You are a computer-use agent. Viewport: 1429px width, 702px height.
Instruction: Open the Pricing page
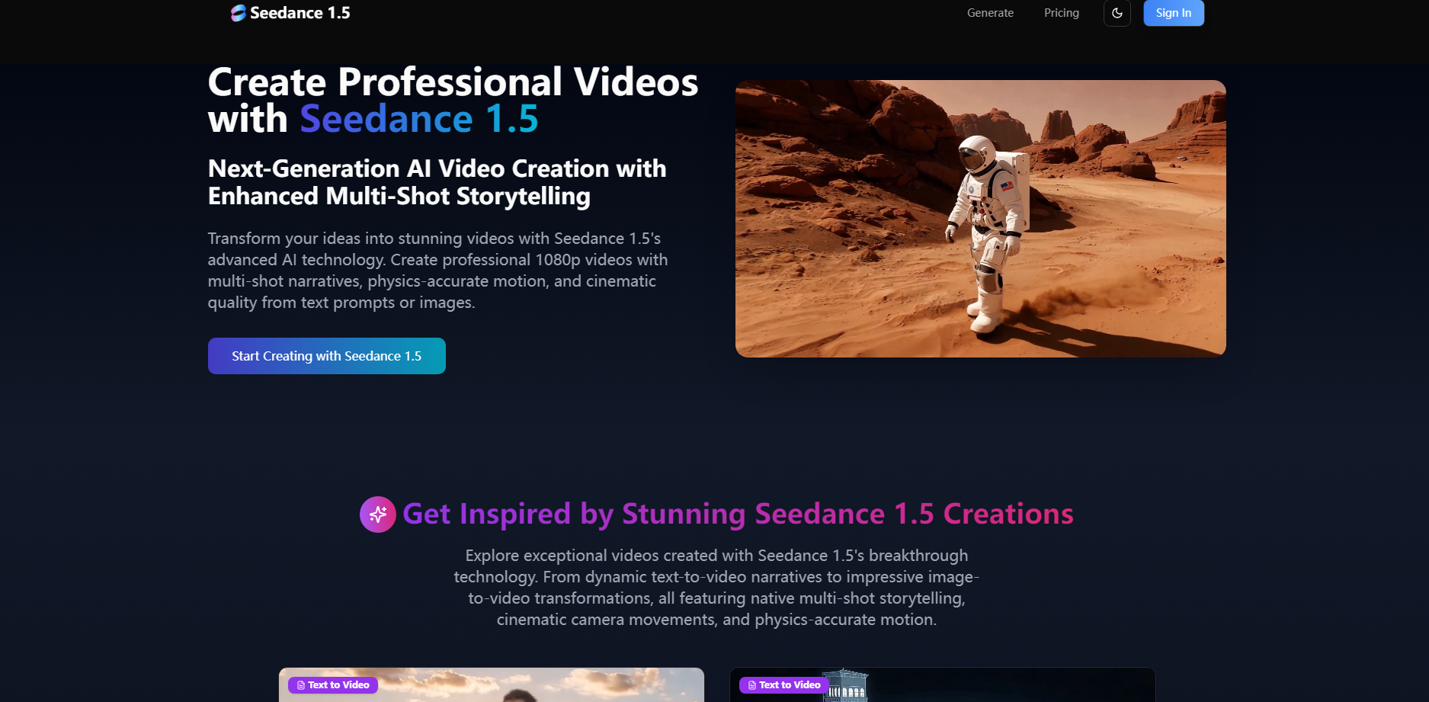pos(1061,13)
